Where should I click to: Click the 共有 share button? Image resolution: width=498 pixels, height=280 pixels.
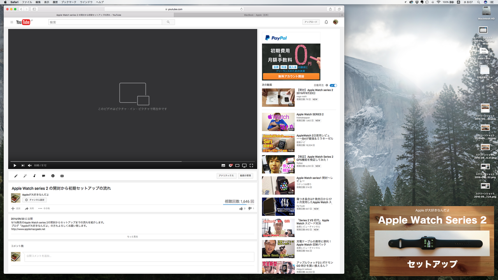[30, 208]
